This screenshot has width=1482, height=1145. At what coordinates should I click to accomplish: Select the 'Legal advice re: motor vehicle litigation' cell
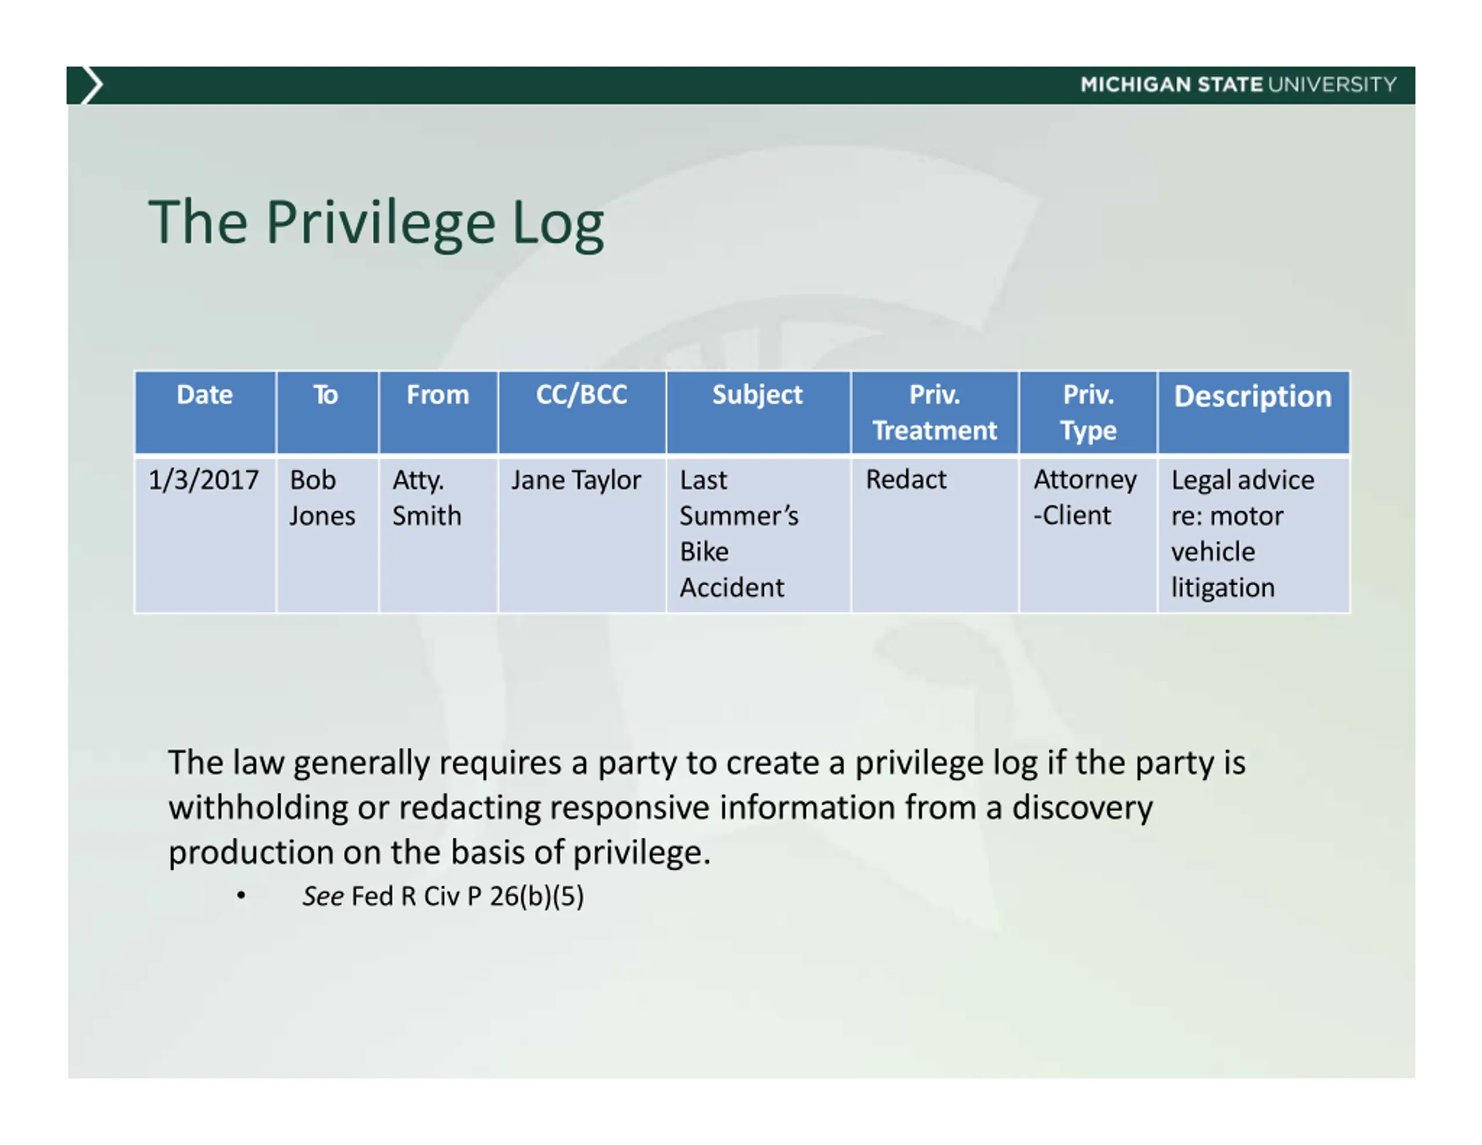[x=1253, y=535]
